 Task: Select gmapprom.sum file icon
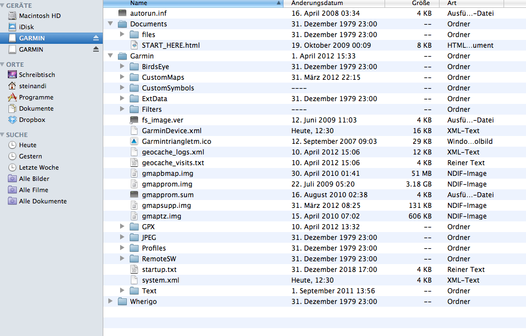click(134, 194)
